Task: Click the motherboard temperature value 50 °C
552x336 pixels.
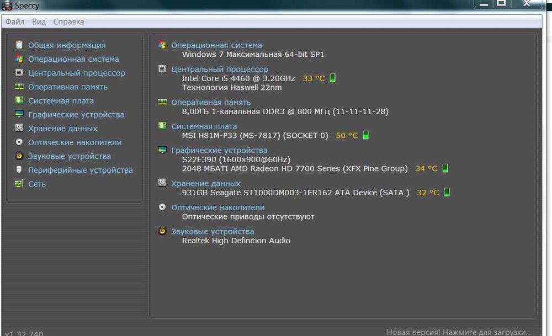Action: (x=347, y=135)
